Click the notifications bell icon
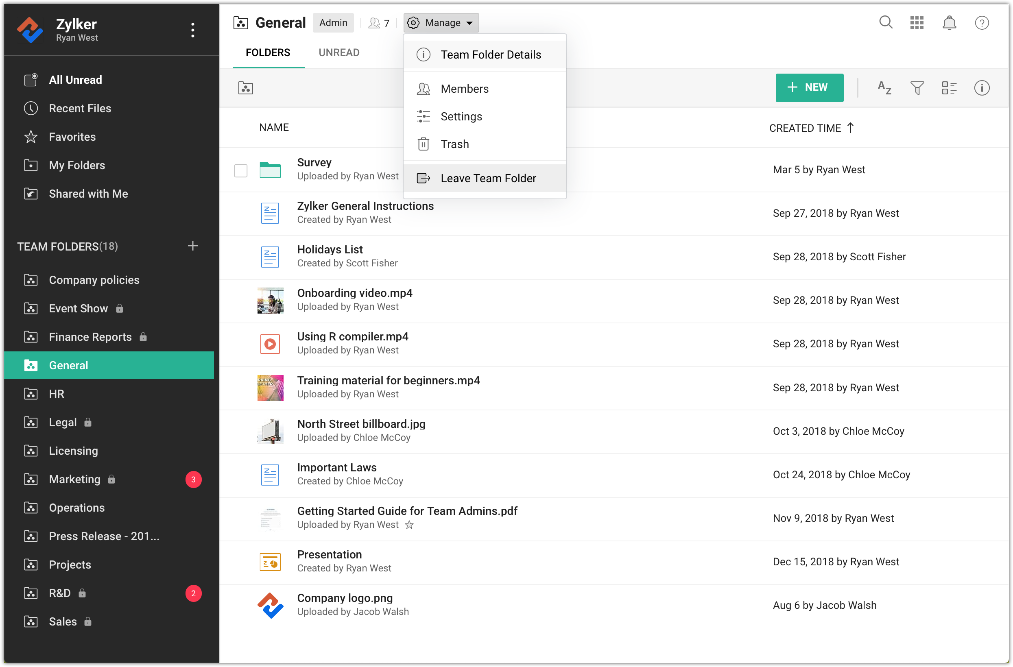This screenshot has height=667, width=1013. 949,22
